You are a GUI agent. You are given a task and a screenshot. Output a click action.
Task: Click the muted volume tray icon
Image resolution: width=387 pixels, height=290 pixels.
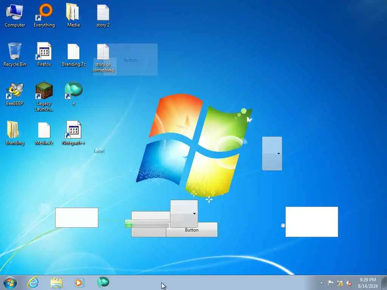(x=349, y=283)
